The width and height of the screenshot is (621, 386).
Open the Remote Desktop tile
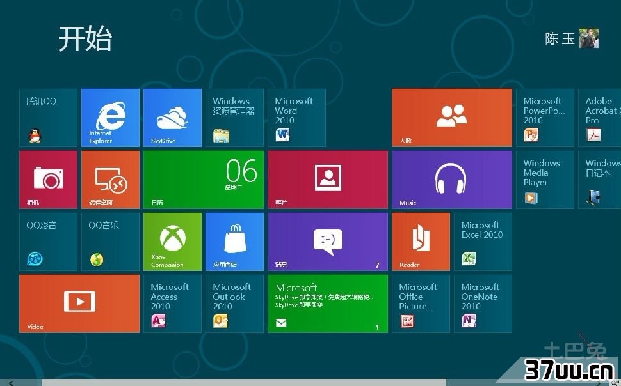[x=111, y=180]
